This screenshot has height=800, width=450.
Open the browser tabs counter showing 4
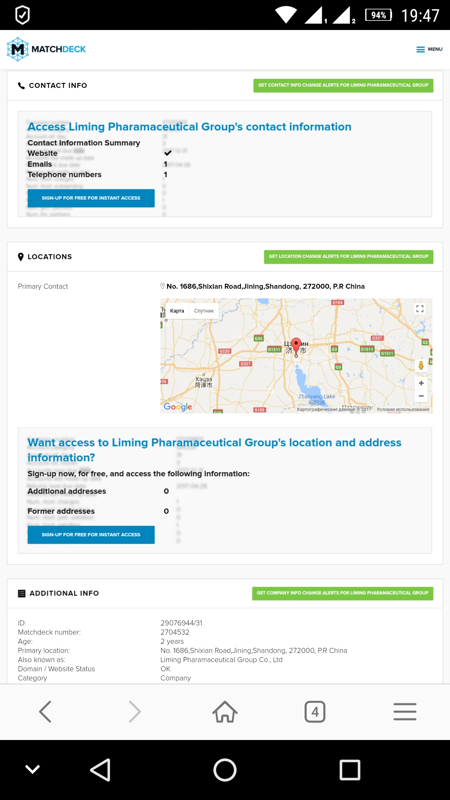click(315, 711)
